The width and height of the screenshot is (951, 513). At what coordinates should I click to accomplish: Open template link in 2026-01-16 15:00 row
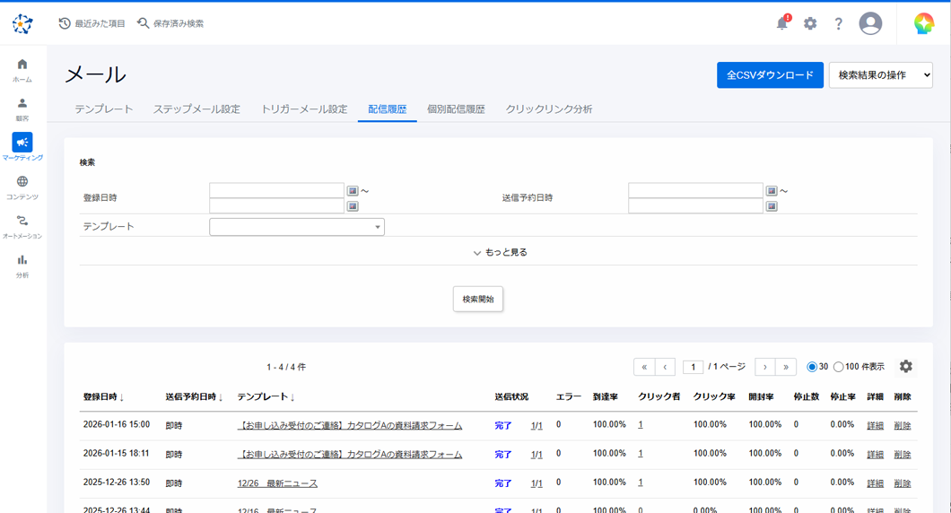tap(350, 426)
